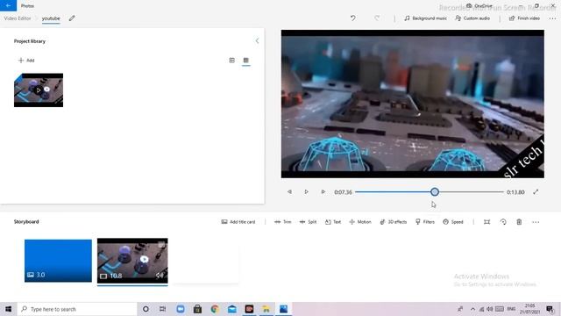Rename project with pencil icon
Viewport: 561px width, 316px height.
click(72, 18)
